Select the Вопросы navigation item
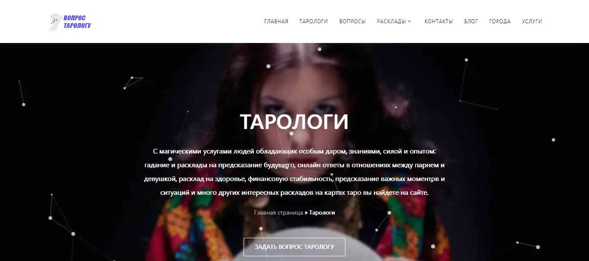 tap(352, 21)
